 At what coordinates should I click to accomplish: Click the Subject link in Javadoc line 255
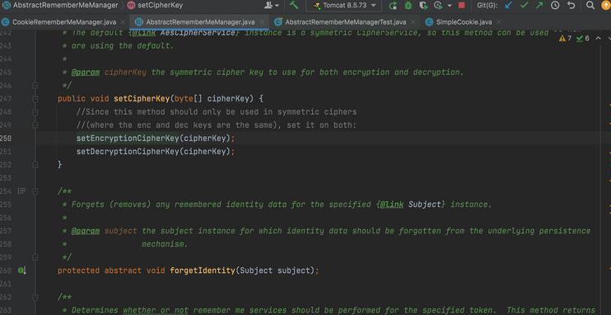[x=425, y=205]
